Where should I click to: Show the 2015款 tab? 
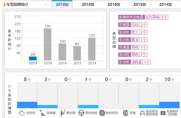(x=140, y=5)
